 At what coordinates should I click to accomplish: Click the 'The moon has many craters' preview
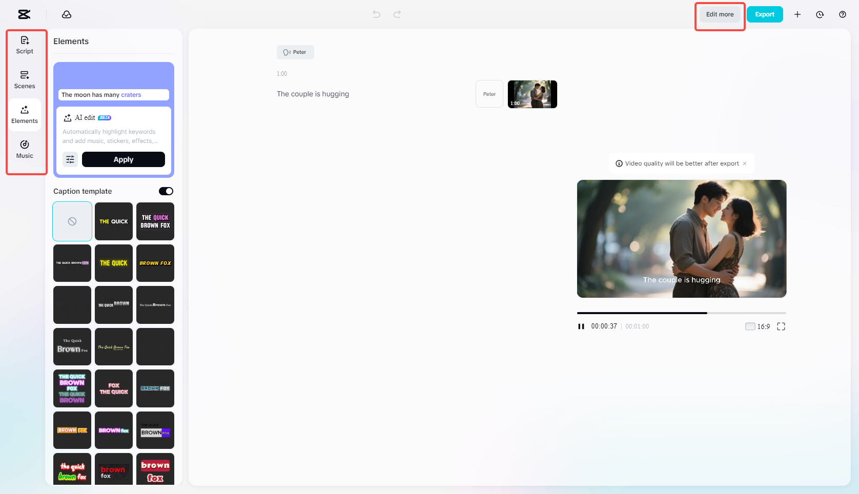114,95
